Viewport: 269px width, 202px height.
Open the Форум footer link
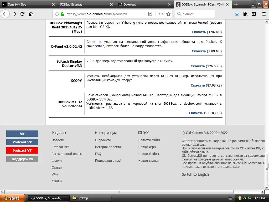57,161
